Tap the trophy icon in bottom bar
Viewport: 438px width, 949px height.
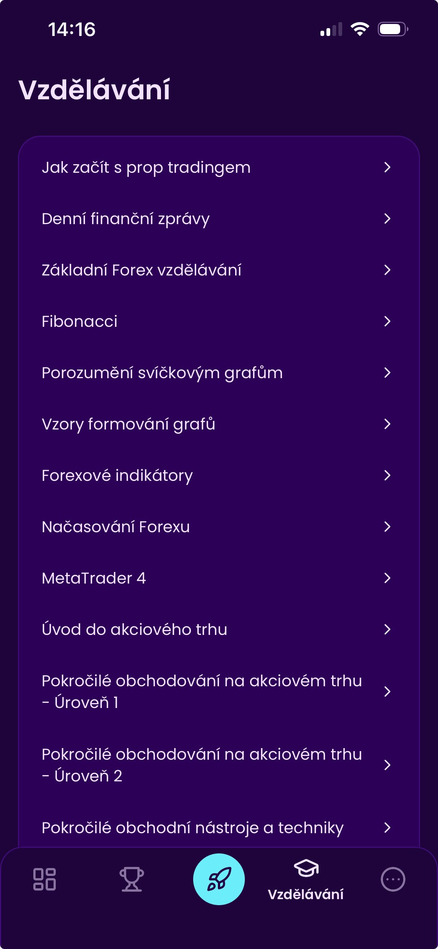[131, 879]
